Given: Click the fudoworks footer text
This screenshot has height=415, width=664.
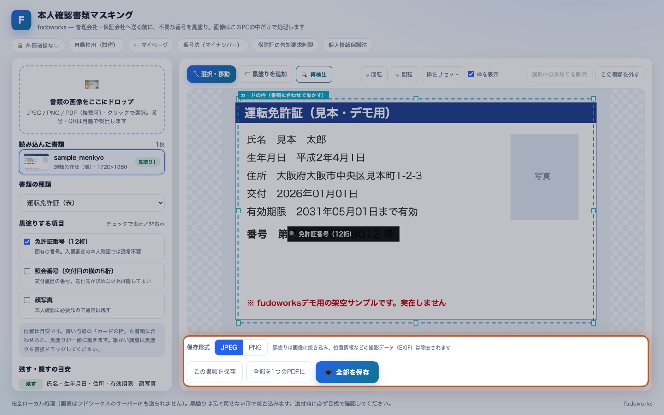Looking at the screenshot, I should pos(638,403).
